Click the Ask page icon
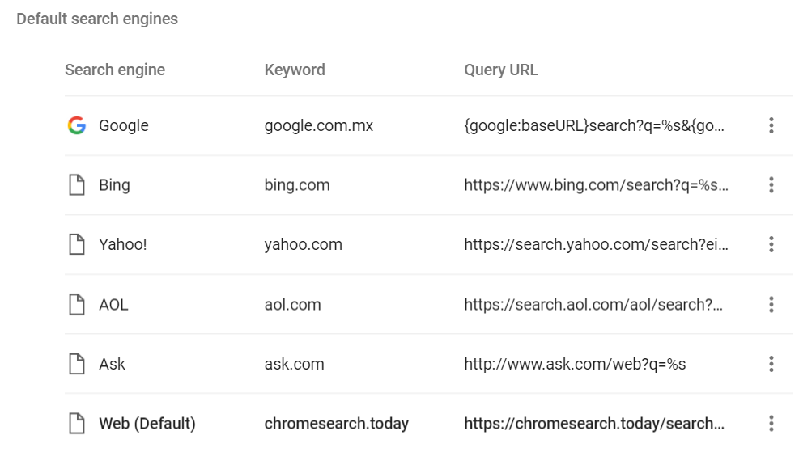 tap(76, 364)
